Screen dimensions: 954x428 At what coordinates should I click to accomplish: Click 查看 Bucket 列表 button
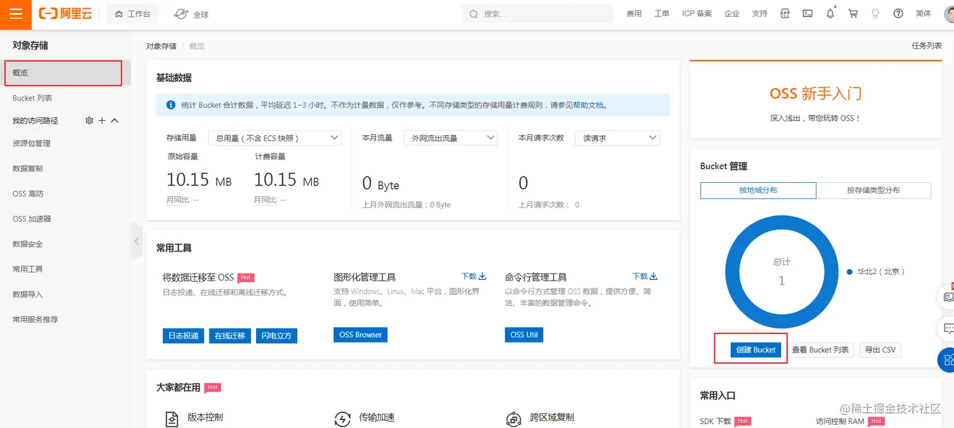[x=820, y=350]
